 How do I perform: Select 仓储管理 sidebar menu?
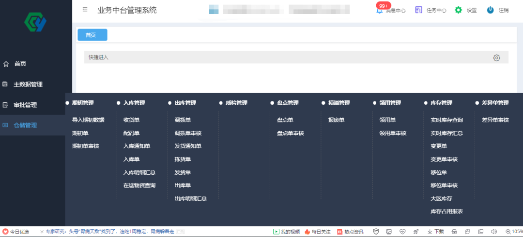click(25, 125)
